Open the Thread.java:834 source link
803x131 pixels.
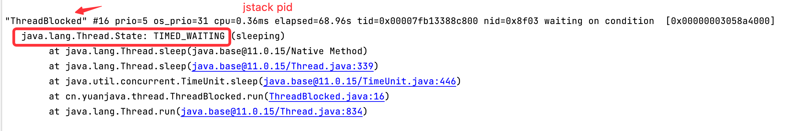pyautogui.click(x=272, y=111)
